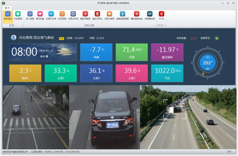Screen dimensions: 238x156
Task: Expand the 记录仪设置 group dialog launcher
Action: 155,25
